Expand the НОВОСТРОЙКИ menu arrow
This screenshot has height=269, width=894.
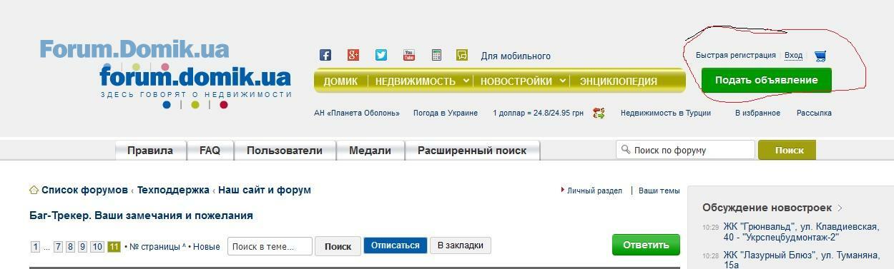pyautogui.click(x=563, y=81)
